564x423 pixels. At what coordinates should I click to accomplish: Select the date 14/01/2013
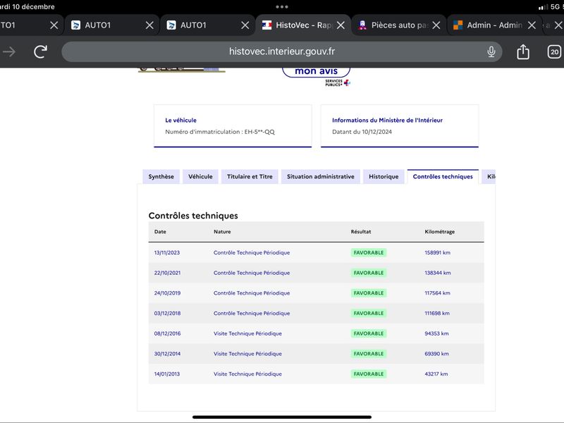point(167,374)
